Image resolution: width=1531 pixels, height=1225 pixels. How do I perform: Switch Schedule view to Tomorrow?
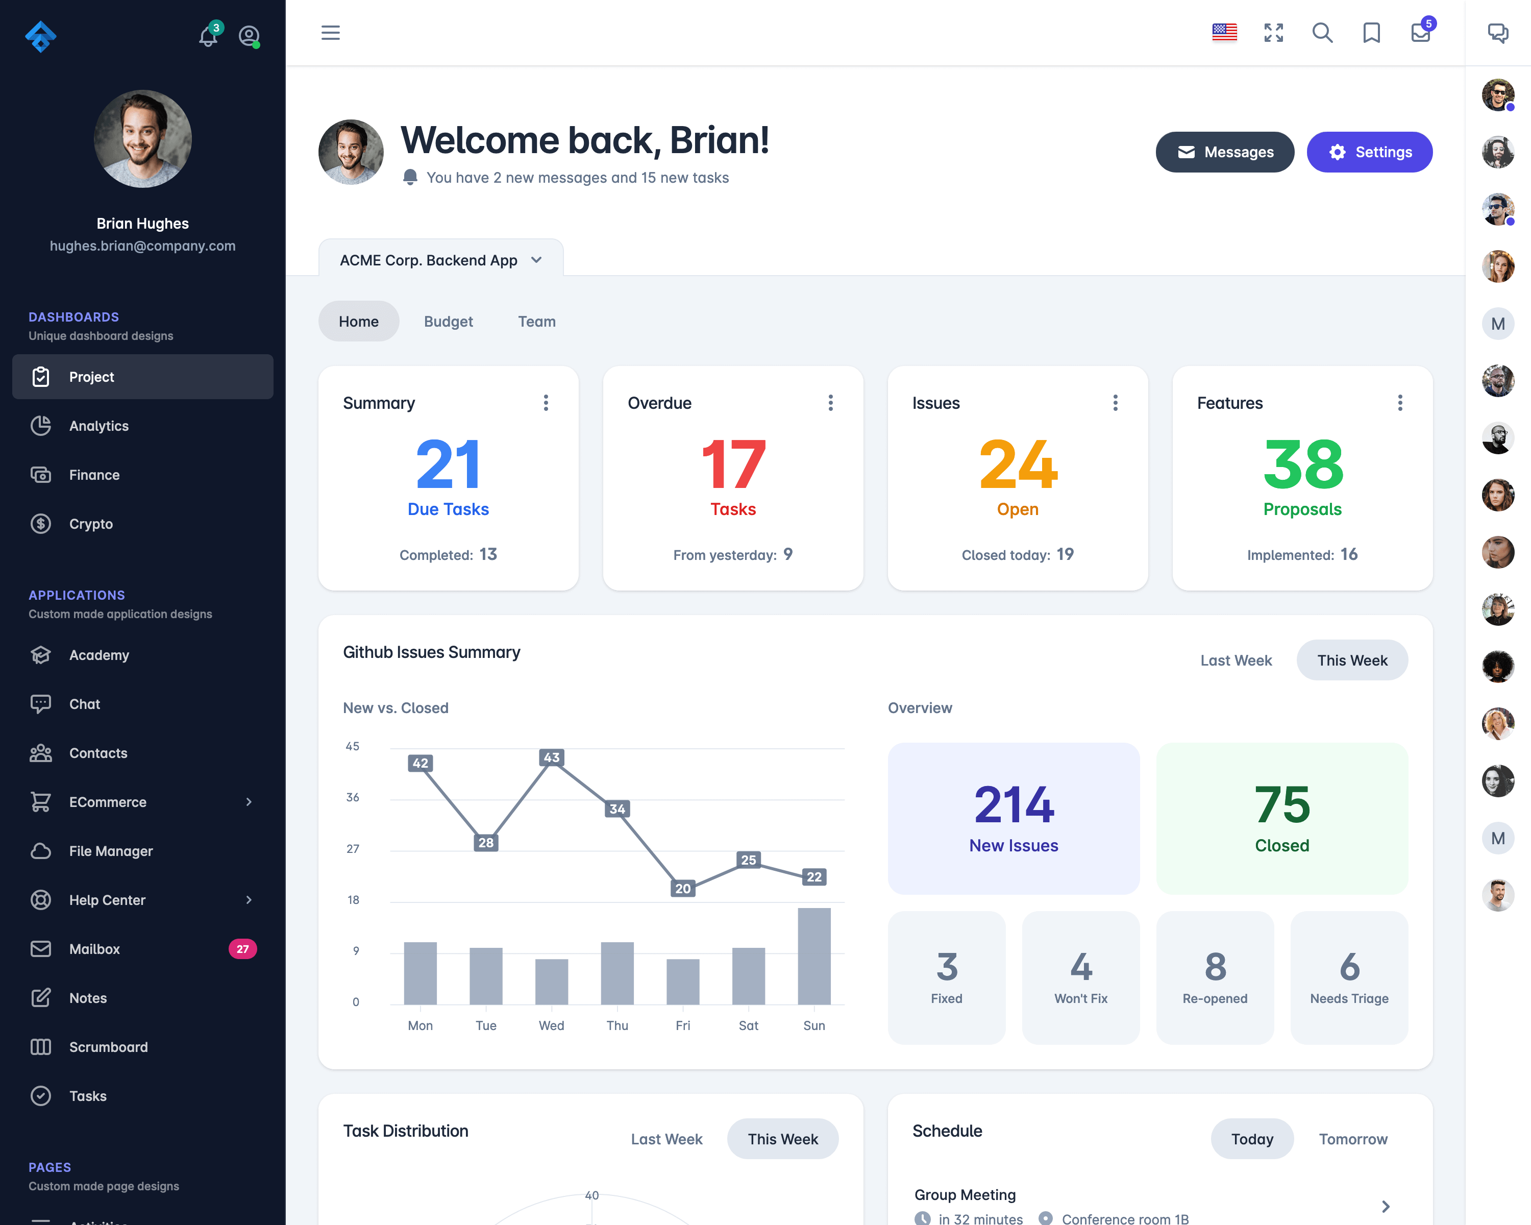point(1352,1139)
